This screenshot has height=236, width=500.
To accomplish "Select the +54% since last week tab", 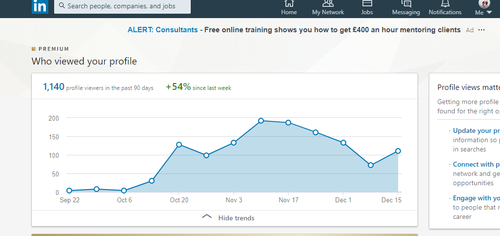I will coord(199,87).
